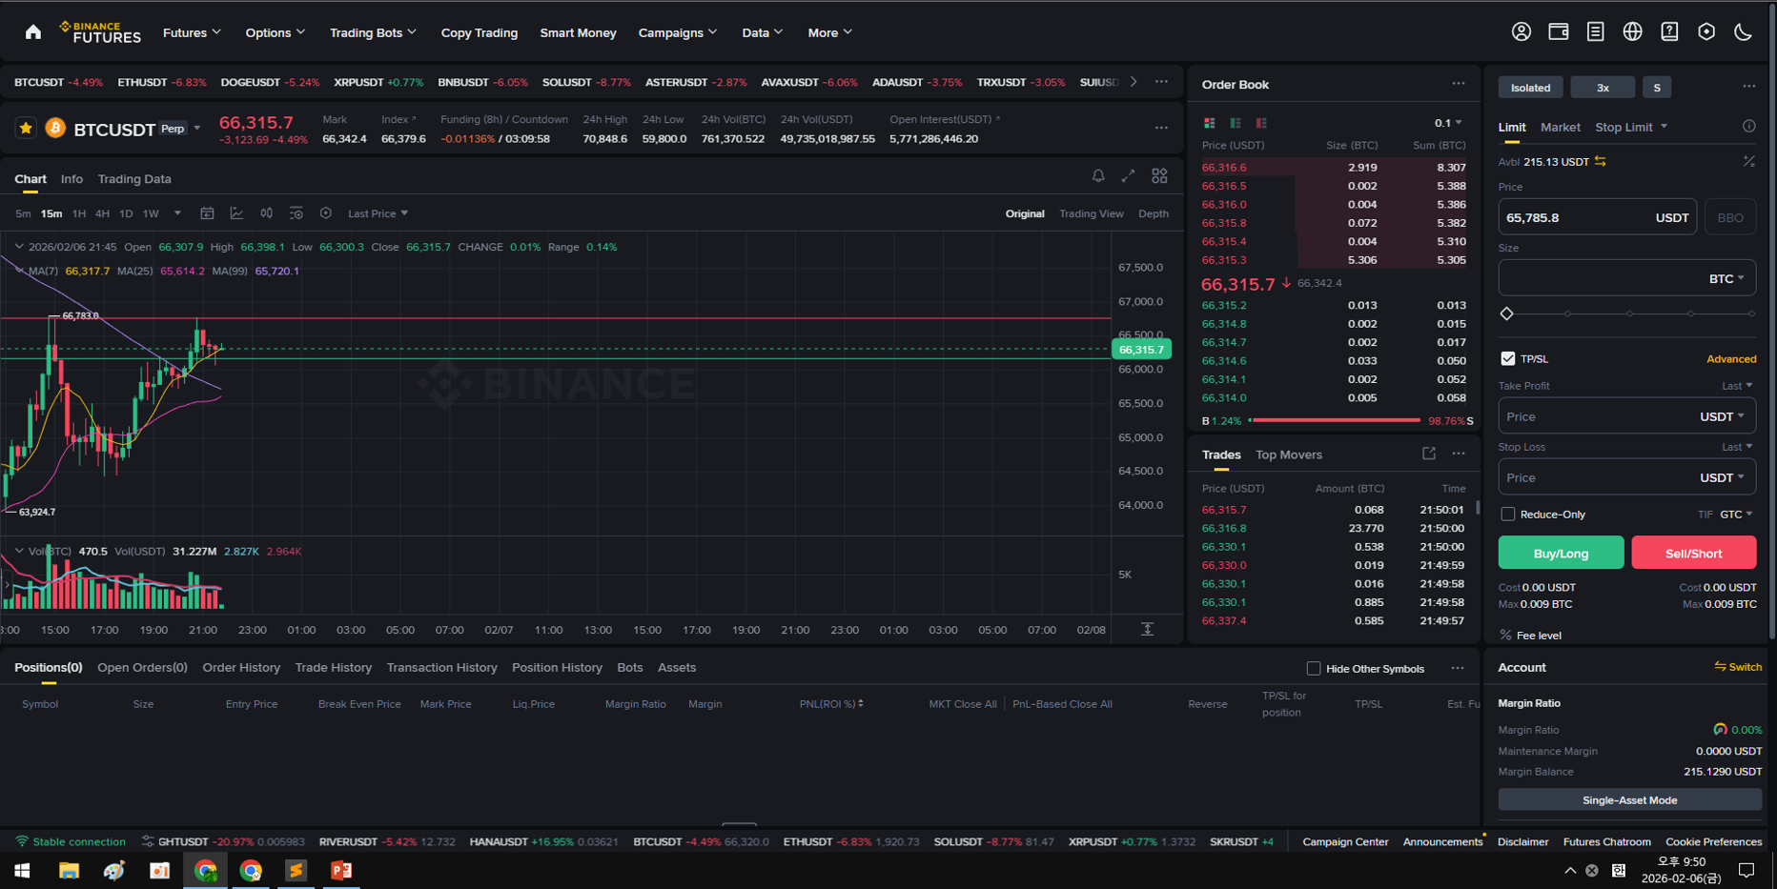Open order book 0.1 grouping dropdown
Image resolution: width=1777 pixels, height=889 pixels.
(1447, 123)
